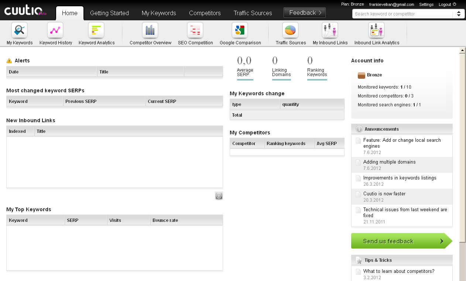Open the My Keywords toolbar icon
Viewport: 466px width, 281px height.
point(19,30)
